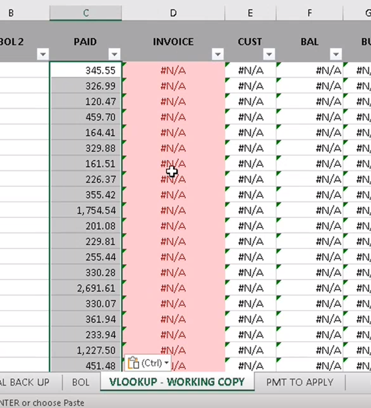Select PAID cell with 361.94

(x=86, y=319)
